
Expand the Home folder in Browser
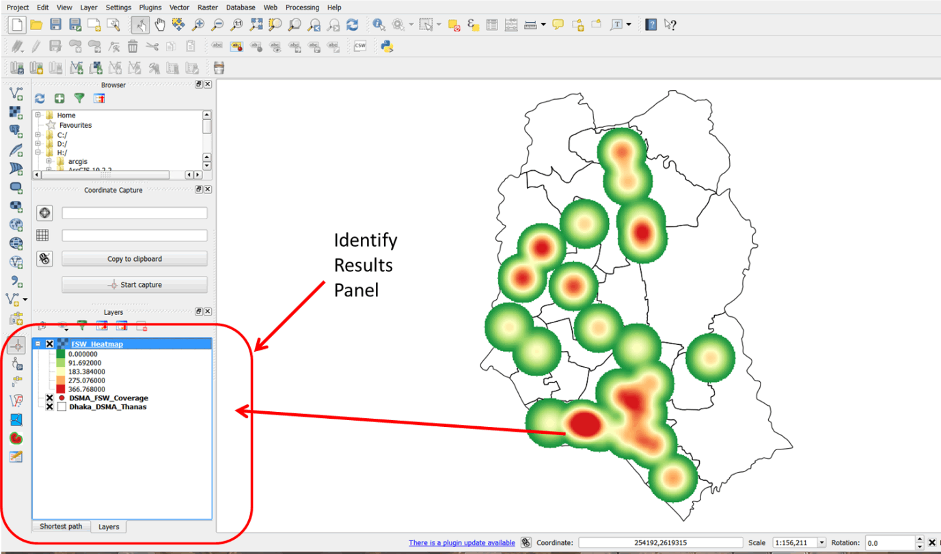click(x=38, y=115)
